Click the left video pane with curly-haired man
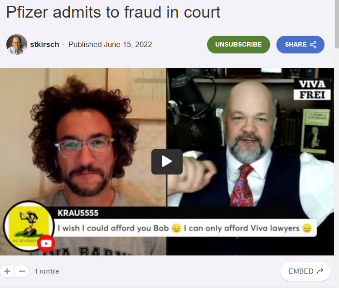This screenshot has width=339, height=288. 83,138
